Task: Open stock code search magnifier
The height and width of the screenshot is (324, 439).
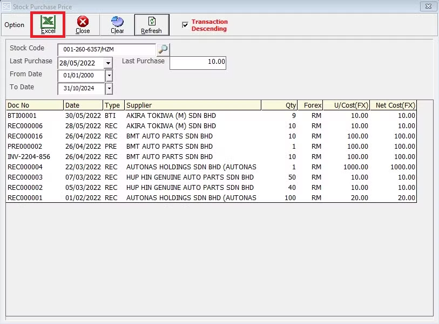Action: click(163, 49)
